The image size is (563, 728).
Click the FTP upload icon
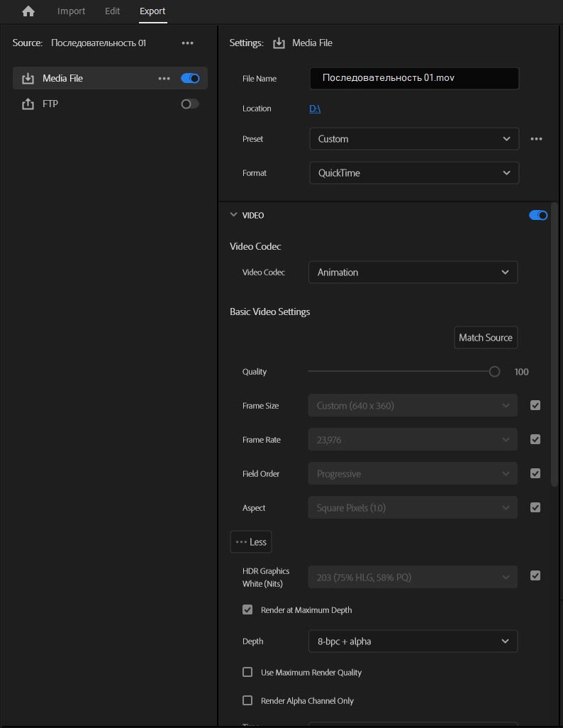tap(28, 104)
